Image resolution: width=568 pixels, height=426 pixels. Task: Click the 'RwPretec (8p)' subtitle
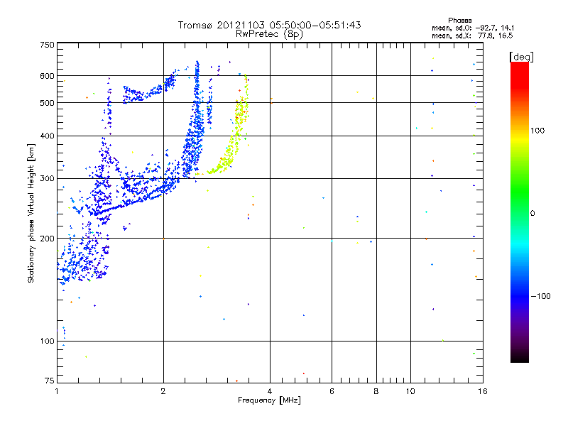[269, 34]
